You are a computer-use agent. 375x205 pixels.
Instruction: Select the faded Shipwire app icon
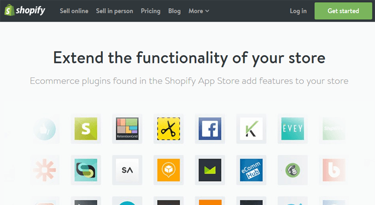pyautogui.click(x=334, y=129)
